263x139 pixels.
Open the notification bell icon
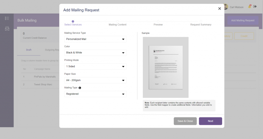pos(249,7)
